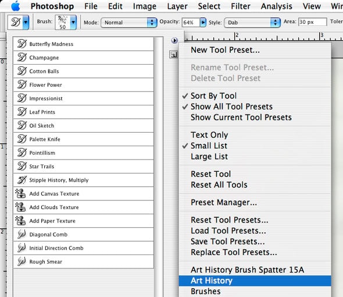
Task: Click the brush preview thumbnail showing size 50
Action: click(63, 22)
